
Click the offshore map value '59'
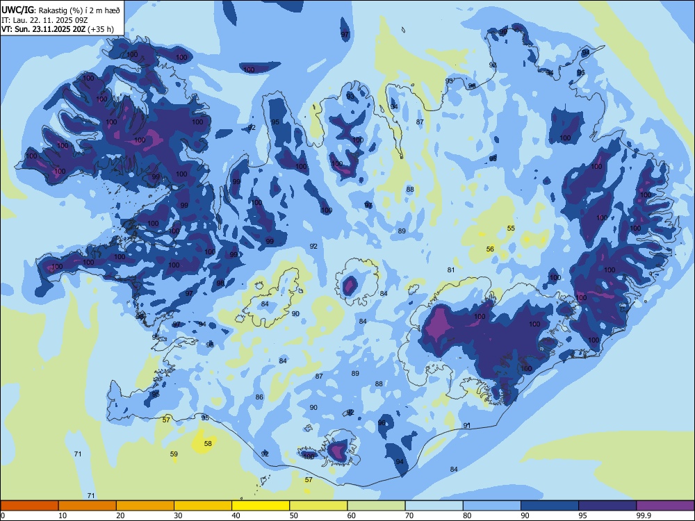174,454
